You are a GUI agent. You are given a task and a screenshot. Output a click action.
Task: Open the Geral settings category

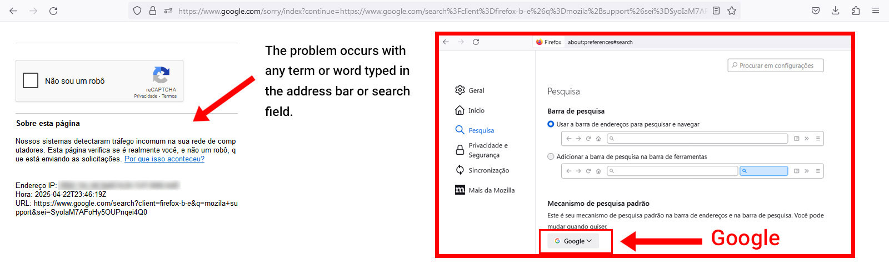click(x=470, y=90)
